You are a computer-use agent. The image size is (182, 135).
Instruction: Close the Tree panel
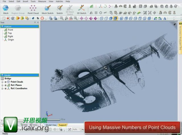pyautogui.click(x=38, y=22)
